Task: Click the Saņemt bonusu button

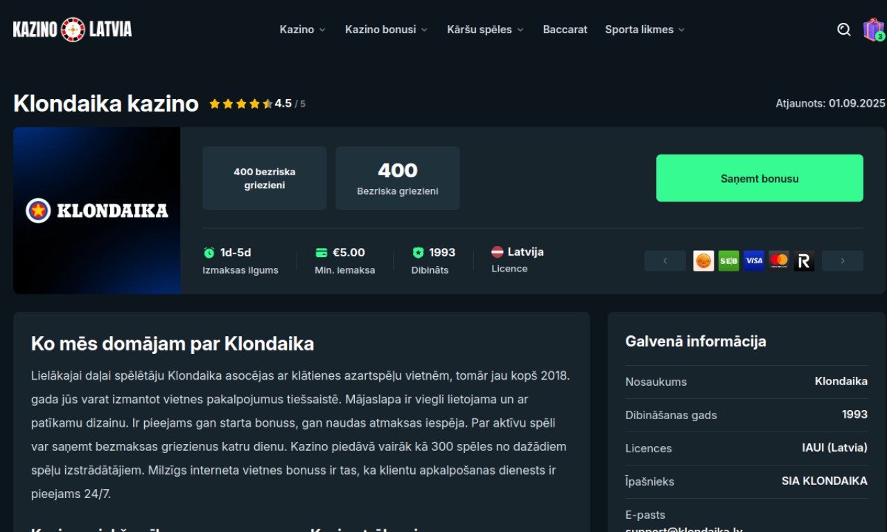Action: click(x=759, y=178)
